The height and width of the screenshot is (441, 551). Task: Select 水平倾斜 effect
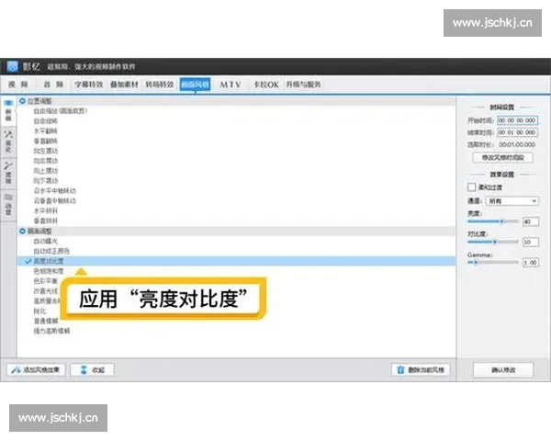click(45, 210)
